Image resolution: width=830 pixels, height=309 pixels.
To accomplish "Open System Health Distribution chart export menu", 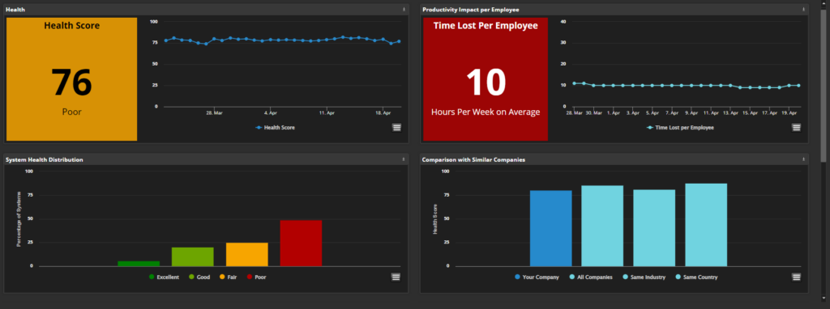I will click(x=396, y=277).
